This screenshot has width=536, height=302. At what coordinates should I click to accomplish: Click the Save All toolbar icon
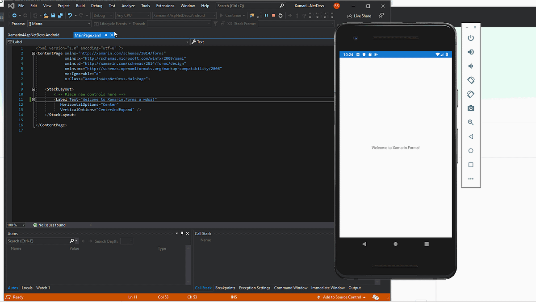(x=59, y=15)
